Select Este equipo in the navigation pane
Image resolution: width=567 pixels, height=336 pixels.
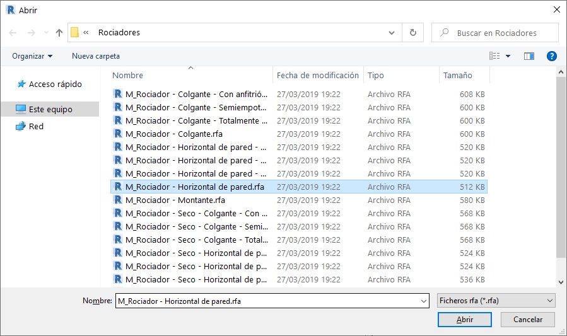tap(50, 109)
